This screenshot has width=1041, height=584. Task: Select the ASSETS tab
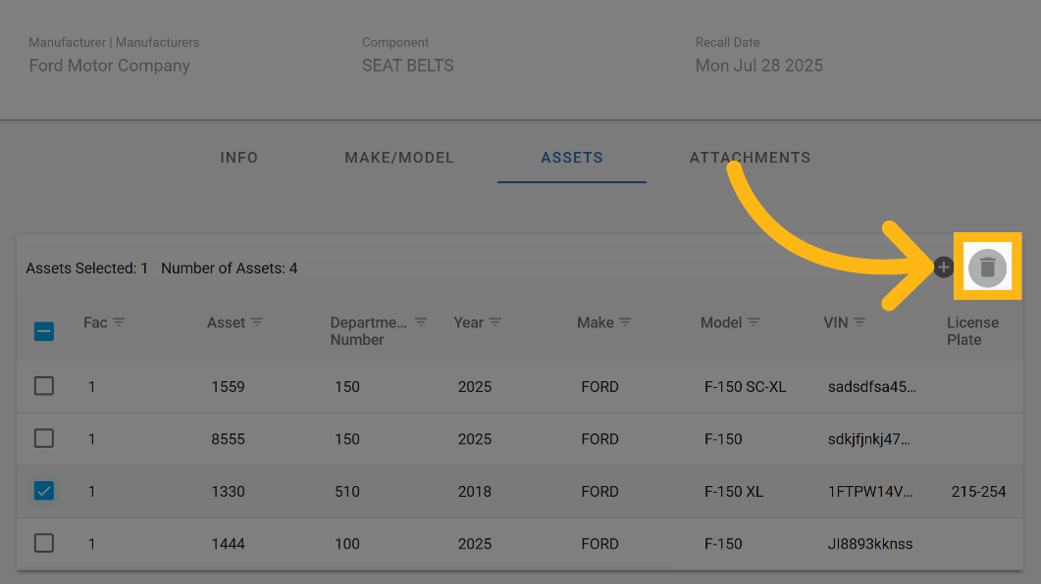572,158
